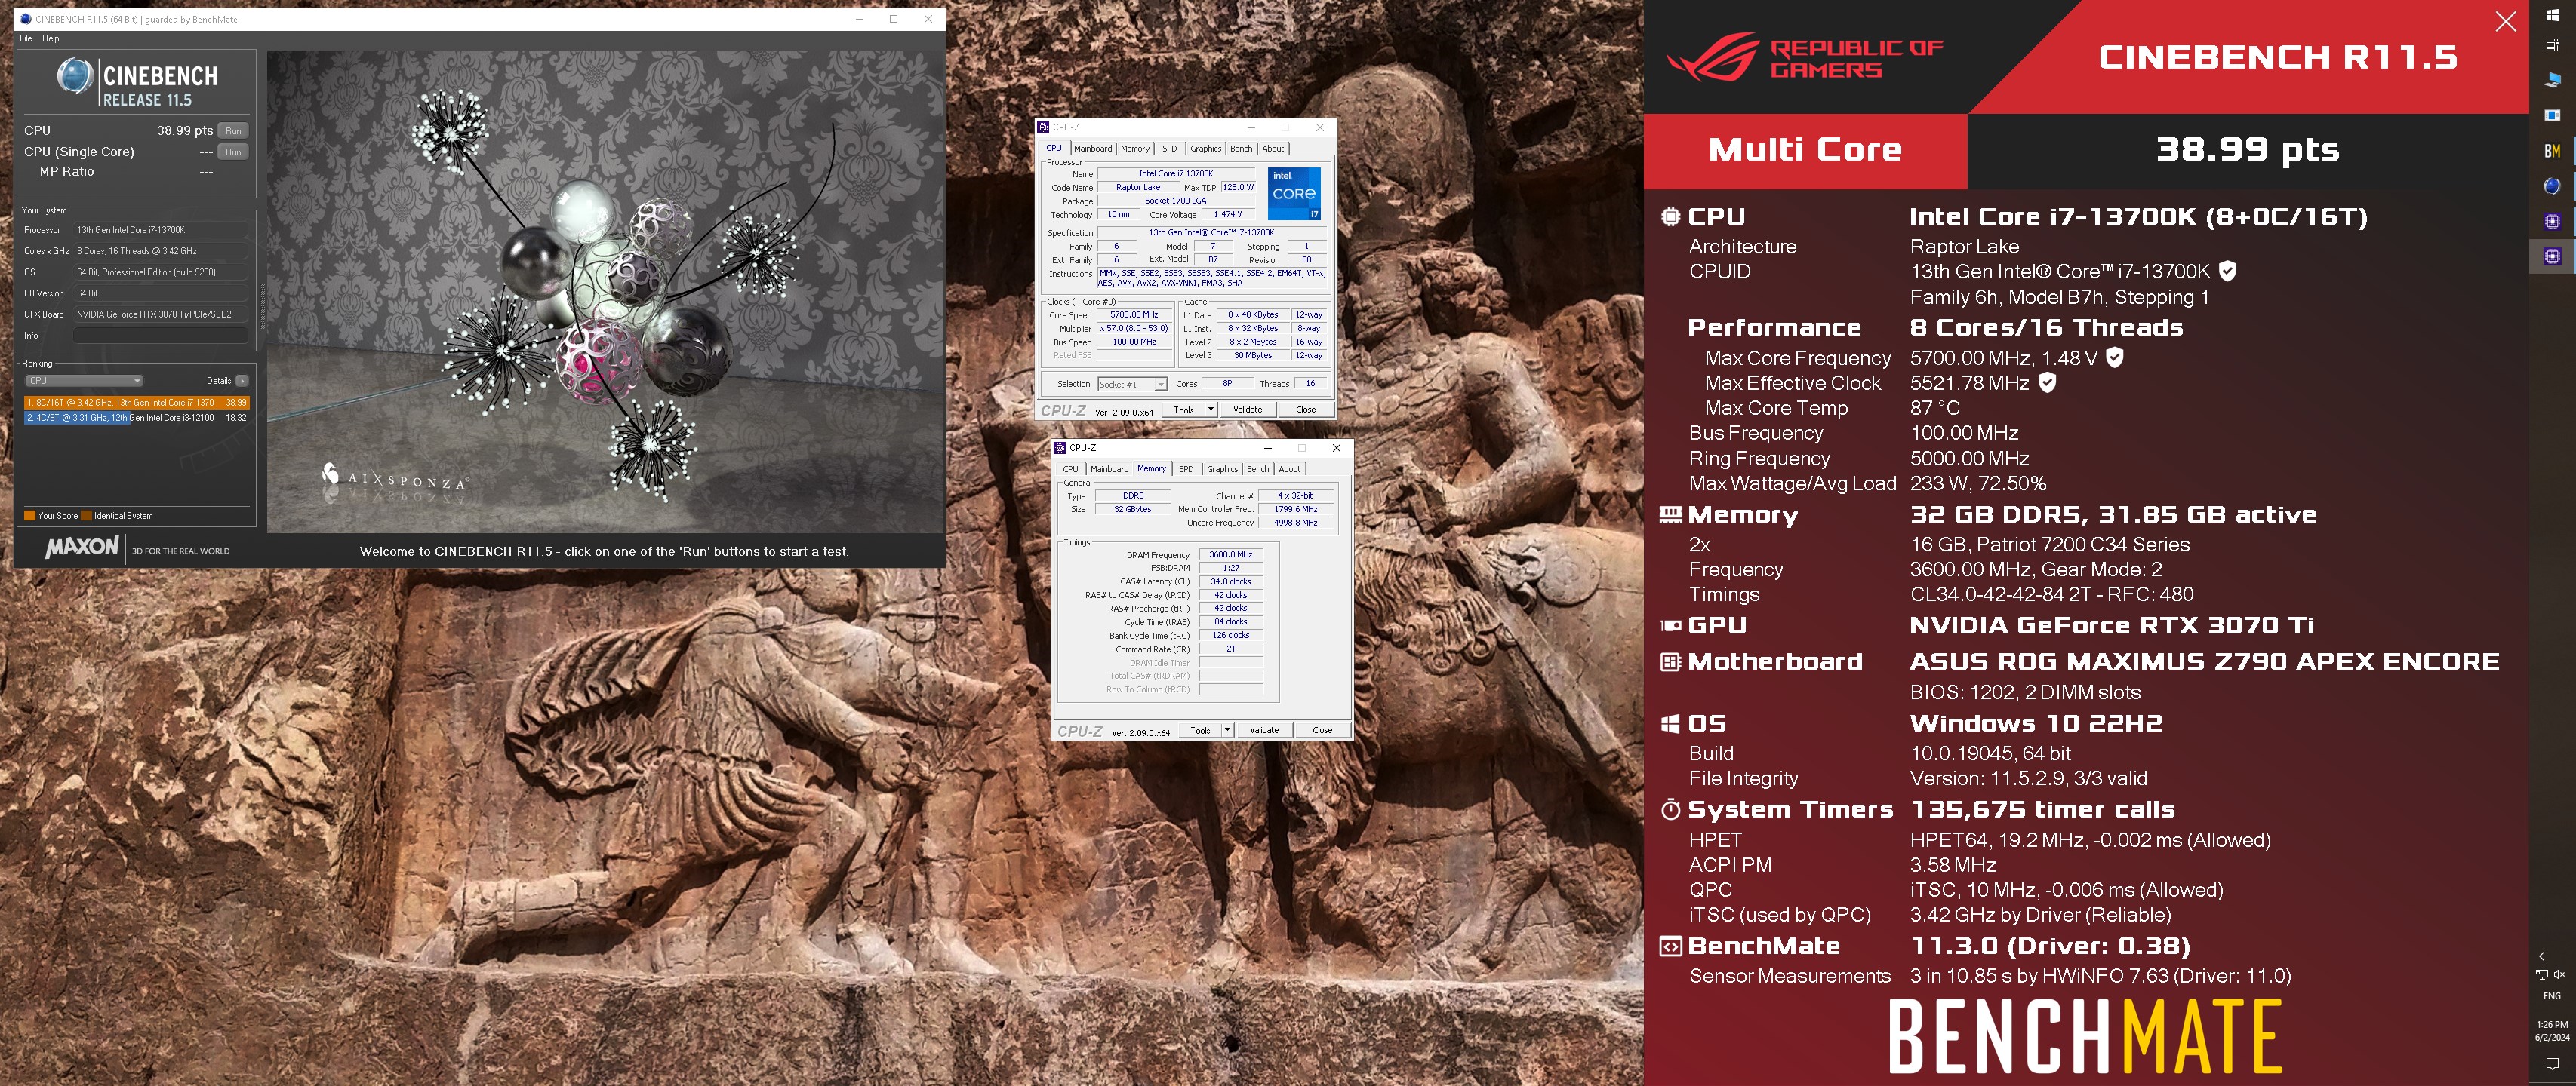Screen dimensions: 2576x1086
Task: Open Tools dropdown arrow in CPU-Z Memory window
Action: tap(1227, 730)
